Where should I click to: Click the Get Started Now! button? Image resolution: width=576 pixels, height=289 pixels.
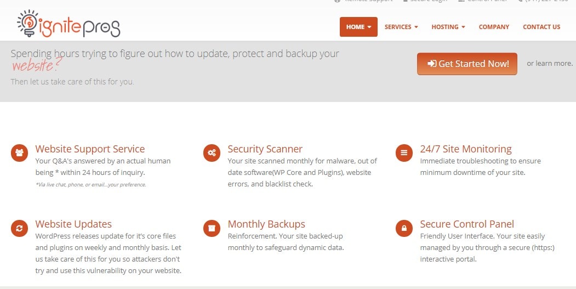pos(467,64)
